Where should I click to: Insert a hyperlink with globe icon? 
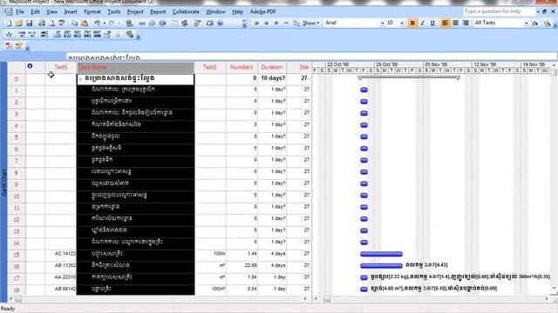(130, 23)
